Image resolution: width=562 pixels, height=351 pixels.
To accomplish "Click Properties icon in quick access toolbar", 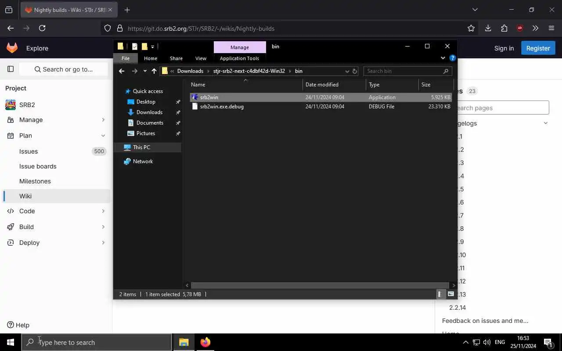I will [134, 47].
